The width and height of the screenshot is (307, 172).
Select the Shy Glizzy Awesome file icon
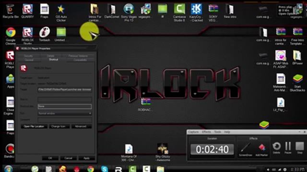click(x=163, y=152)
